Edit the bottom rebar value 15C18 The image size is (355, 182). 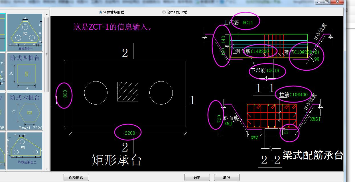[x=273, y=70]
